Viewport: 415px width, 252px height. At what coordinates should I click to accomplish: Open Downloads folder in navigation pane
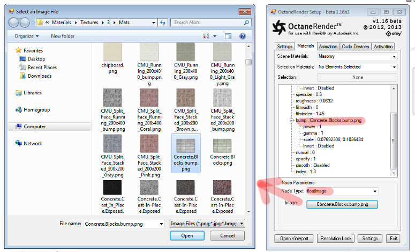pos(40,76)
